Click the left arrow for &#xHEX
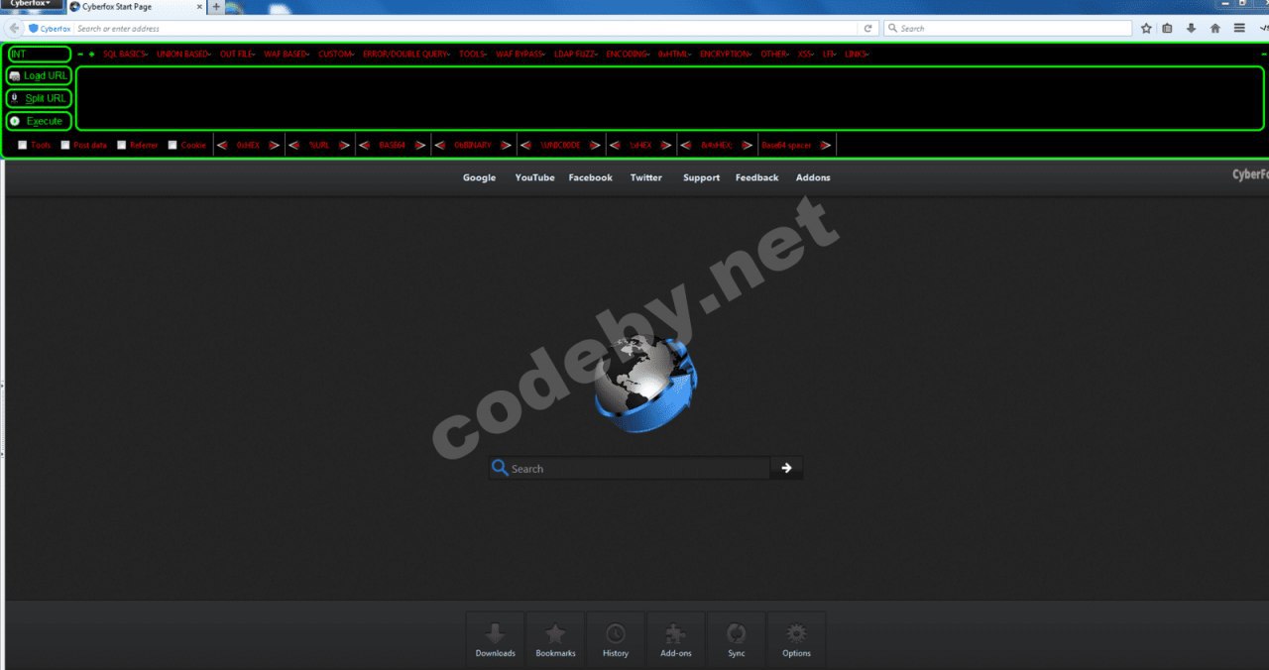This screenshot has width=1269, height=670. click(686, 145)
